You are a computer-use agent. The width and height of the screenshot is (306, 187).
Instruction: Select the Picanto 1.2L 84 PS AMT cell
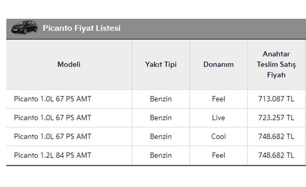(53, 155)
